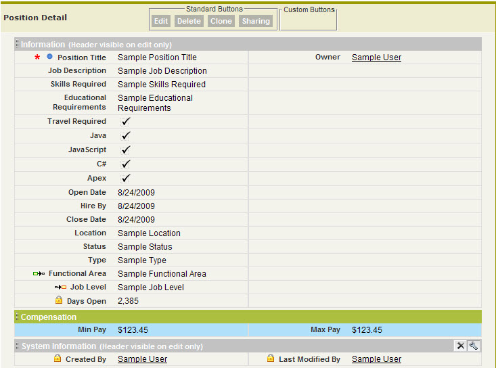
Task: Select the Educational Requirements field label
Action: [79, 102]
